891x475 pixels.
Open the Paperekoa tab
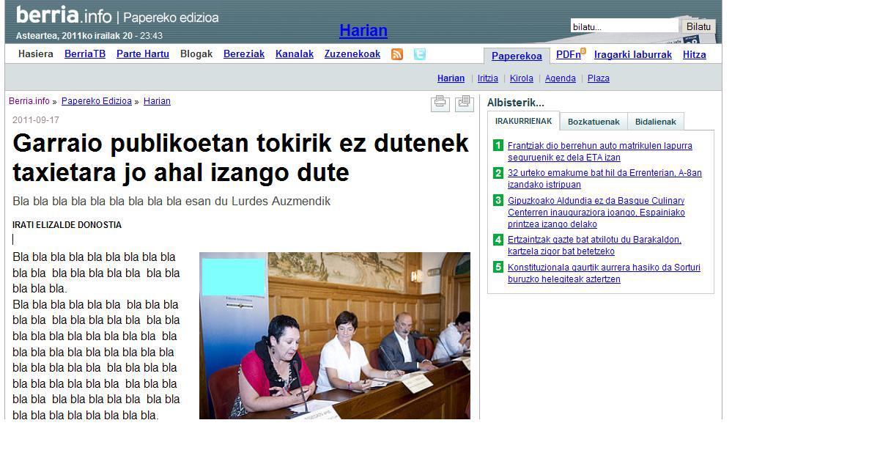pos(517,56)
